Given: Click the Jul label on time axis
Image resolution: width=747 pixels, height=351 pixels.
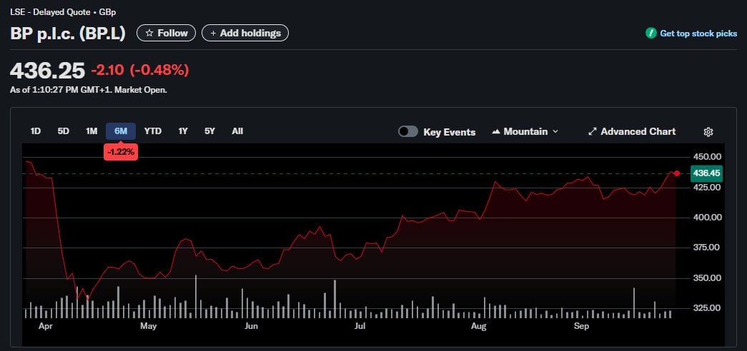Looking at the screenshot, I should pos(360,326).
